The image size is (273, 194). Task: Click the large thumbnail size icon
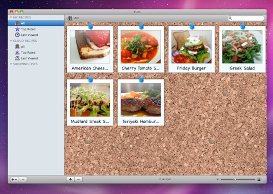[259, 179]
